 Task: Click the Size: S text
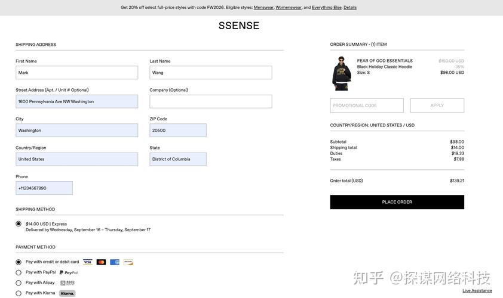(363, 72)
